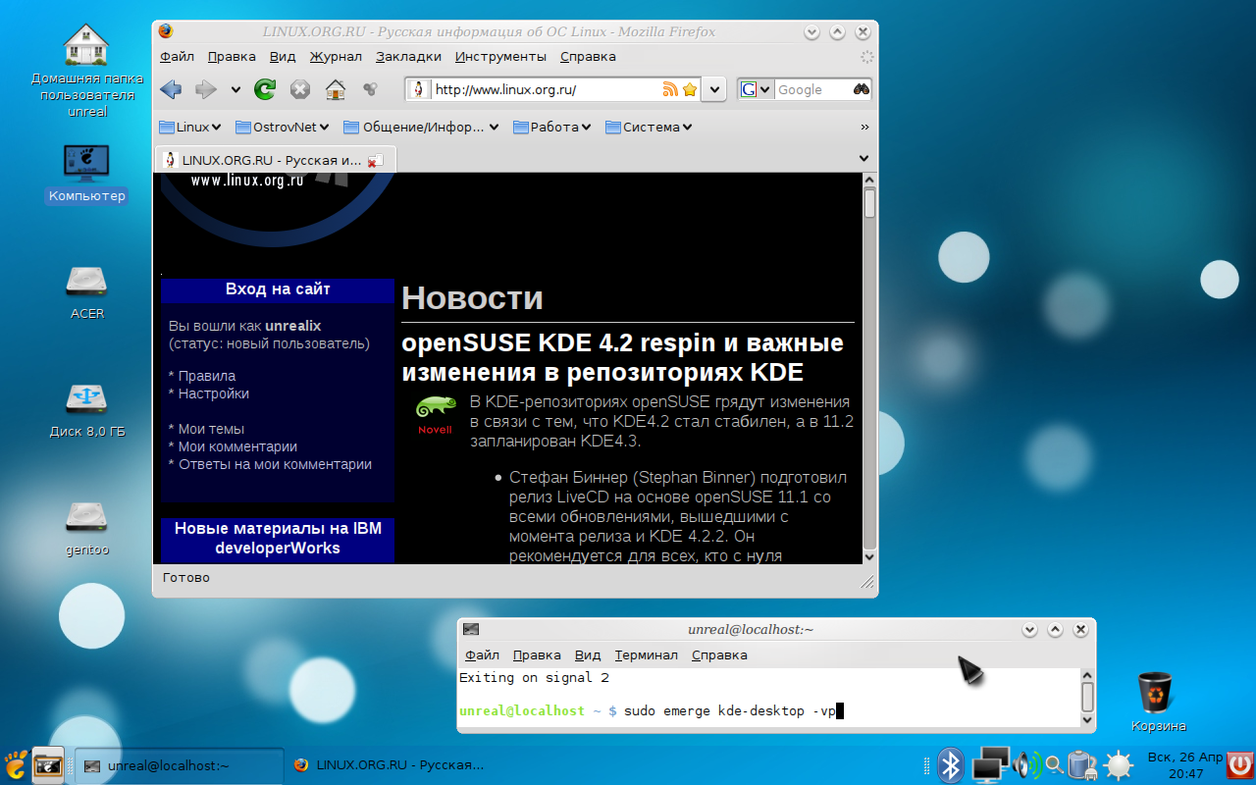Open the Инструменты menu in Firefox
This screenshot has width=1256, height=785.
click(500, 56)
